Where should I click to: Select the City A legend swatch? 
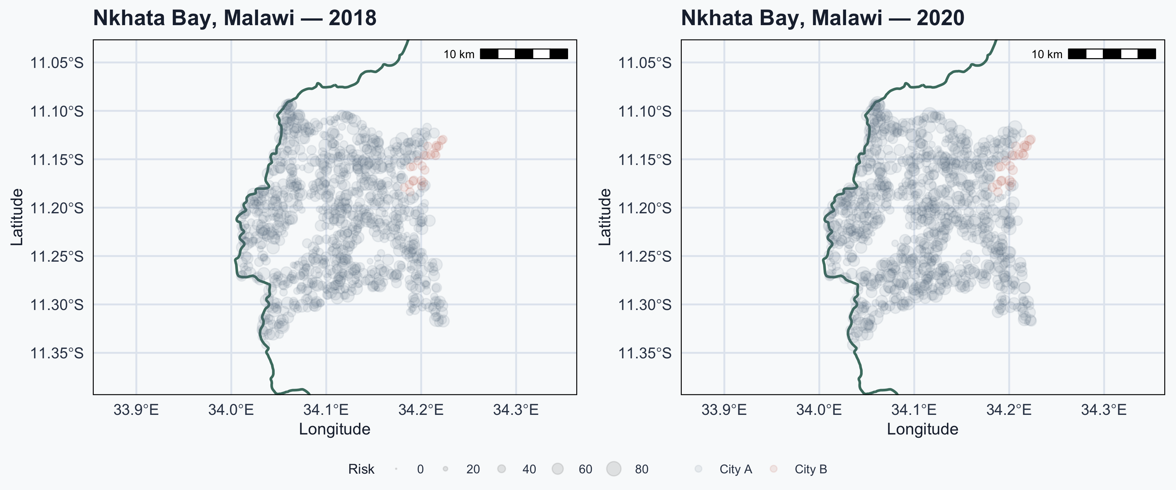click(x=698, y=469)
